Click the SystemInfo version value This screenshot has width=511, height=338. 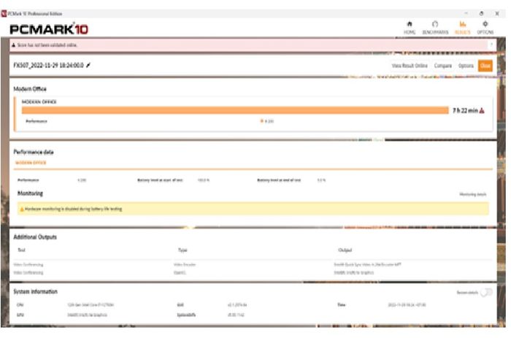(236, 315)
